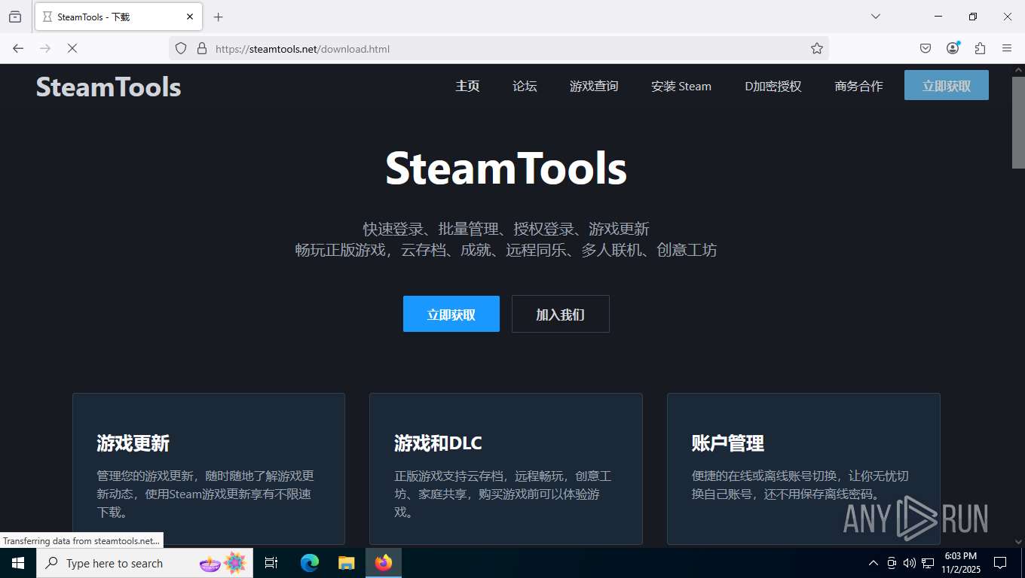Click the SteamTools - 下载 tab title

pos(94,17)
